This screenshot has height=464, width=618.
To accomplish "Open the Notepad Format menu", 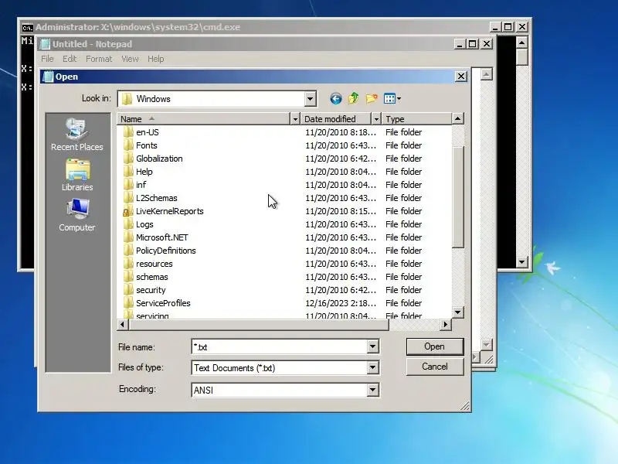I will 99,59.
